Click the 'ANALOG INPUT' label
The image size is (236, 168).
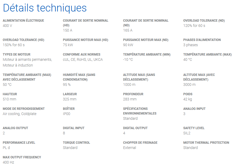point(194,109)
